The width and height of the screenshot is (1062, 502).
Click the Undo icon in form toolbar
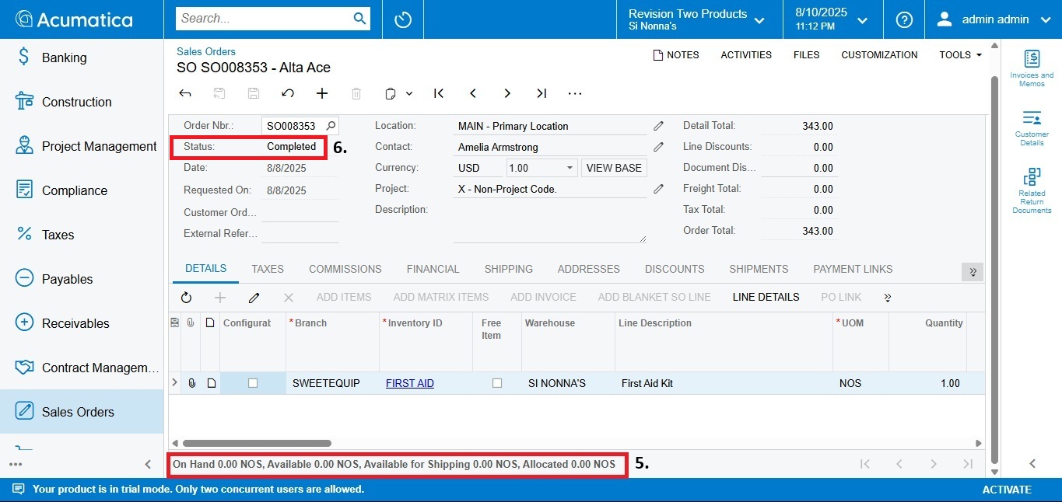tap(288, 93)
